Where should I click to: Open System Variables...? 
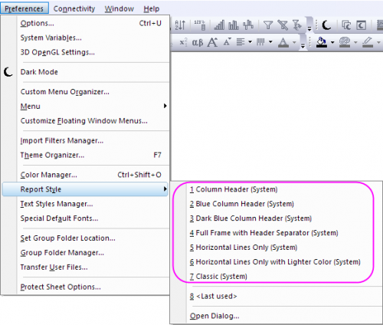pyautogui.click(x=86, y=38)
